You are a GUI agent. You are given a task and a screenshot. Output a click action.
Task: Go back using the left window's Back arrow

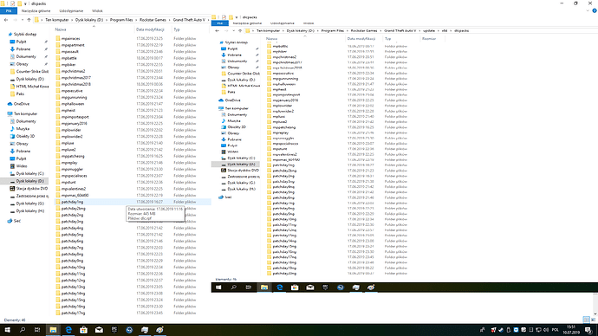point(6,20)
